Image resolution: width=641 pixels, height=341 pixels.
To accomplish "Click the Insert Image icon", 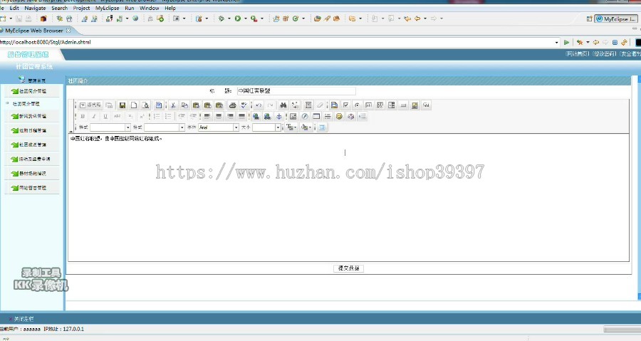I will (293, 116).
